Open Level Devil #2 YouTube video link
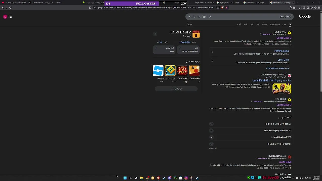Screen dimensions: 322x181 click(x=272, y=80)
